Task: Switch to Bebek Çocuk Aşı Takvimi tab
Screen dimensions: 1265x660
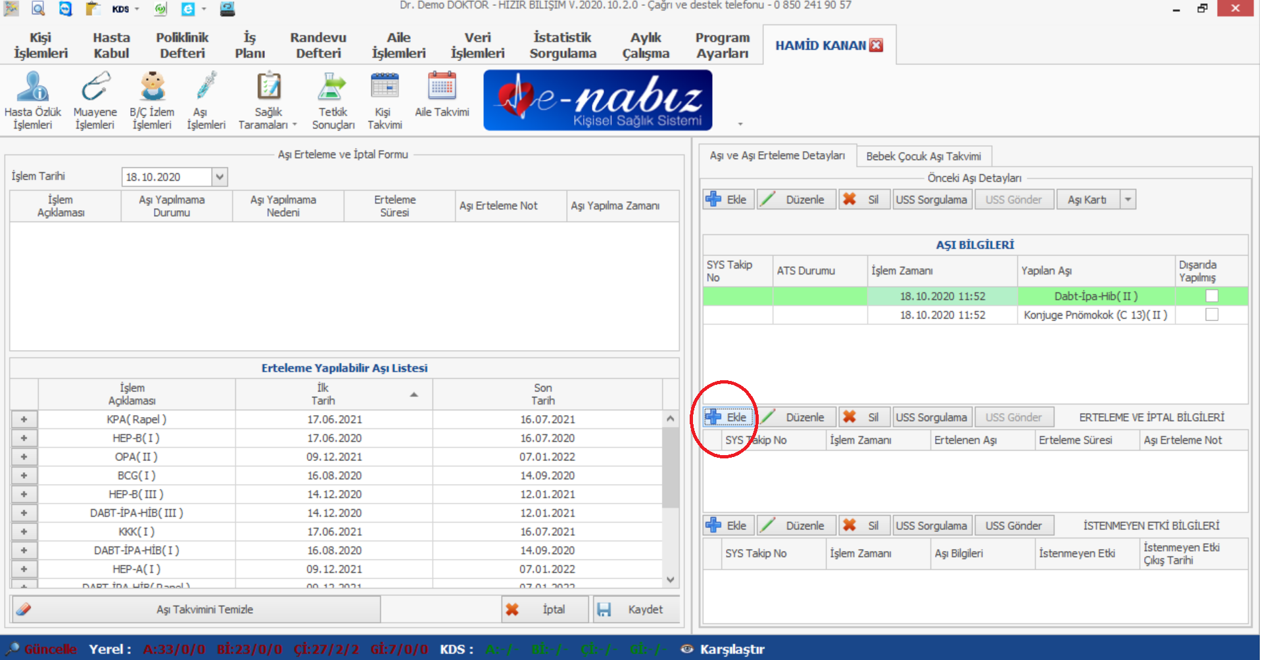Action: coord(923,156)
